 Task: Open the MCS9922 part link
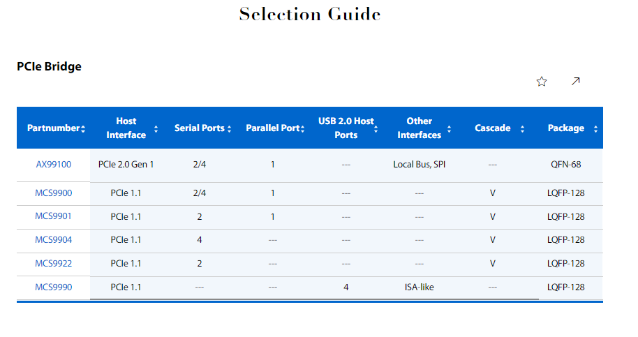pos(53,264)
